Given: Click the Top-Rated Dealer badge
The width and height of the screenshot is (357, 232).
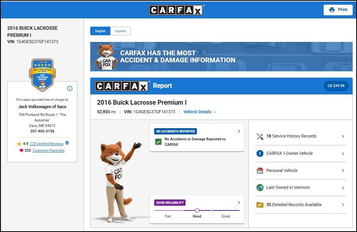Looking at the screenshot, I should pos(42,75).
